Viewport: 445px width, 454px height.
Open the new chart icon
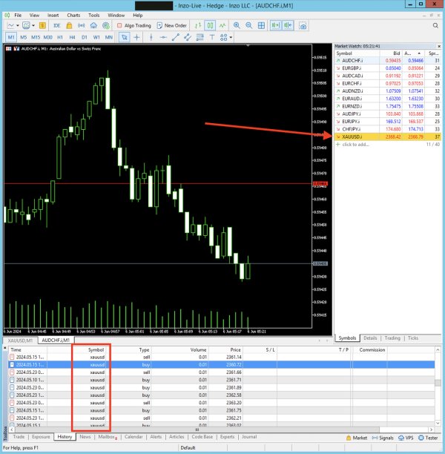(x=10, y=25)
